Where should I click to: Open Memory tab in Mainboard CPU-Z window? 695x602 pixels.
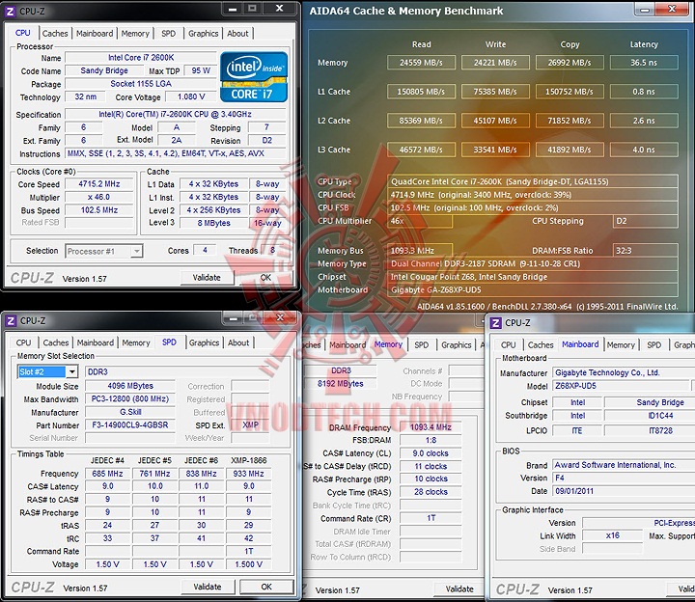point(621,344)
